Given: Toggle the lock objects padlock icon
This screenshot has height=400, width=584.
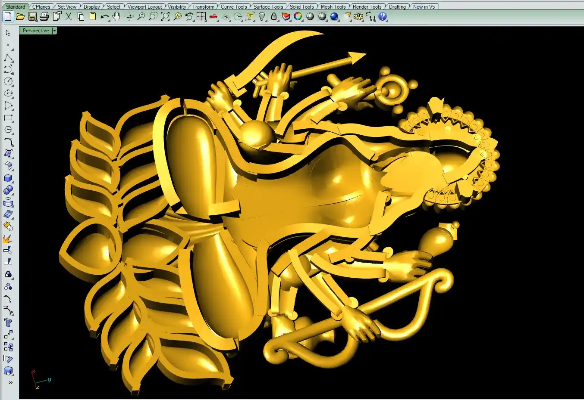Looking at the screenshot, I should [x=274, y=17].
